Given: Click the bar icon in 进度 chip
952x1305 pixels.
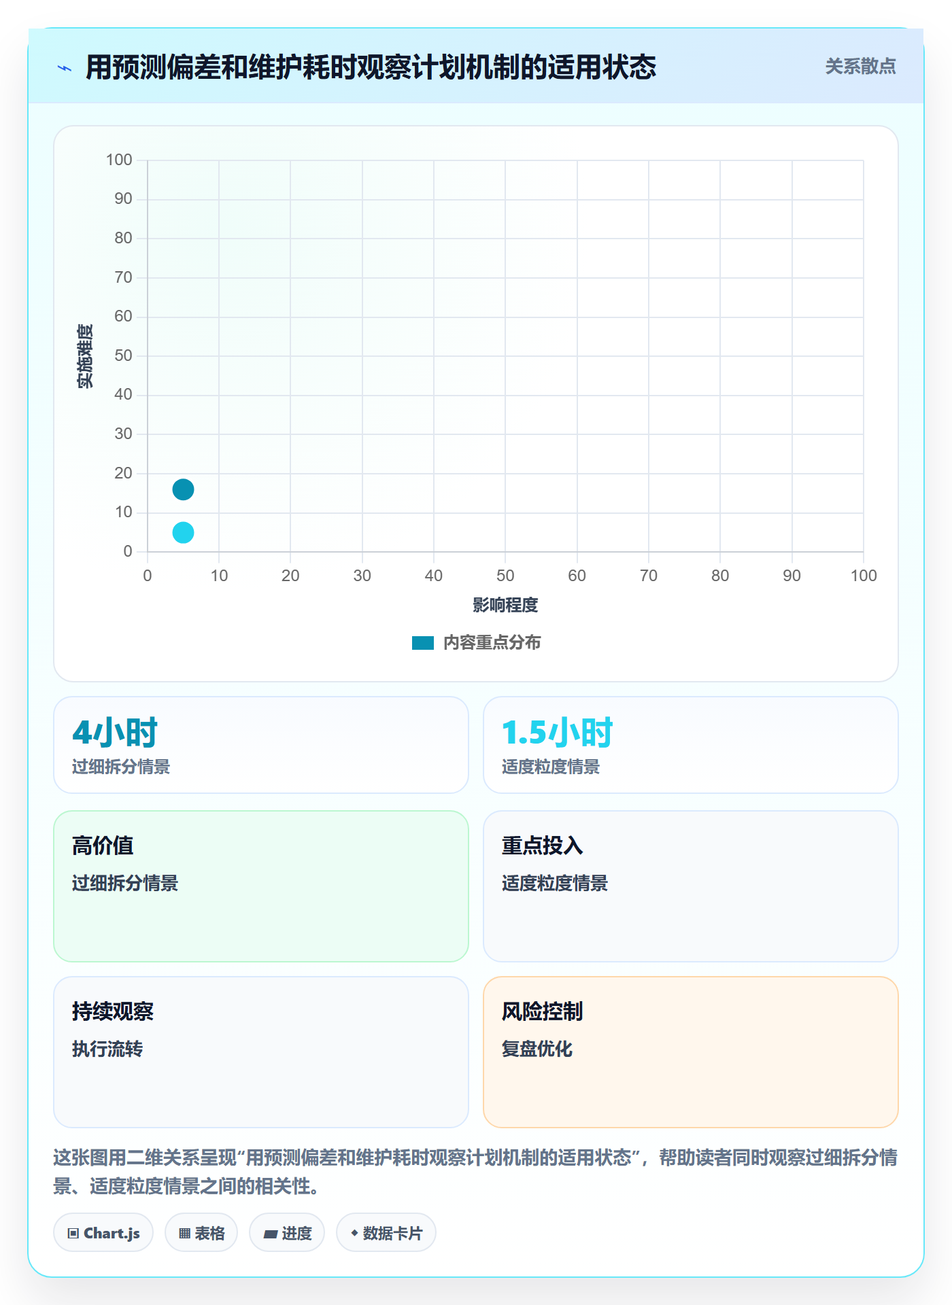Looking at the screenshot, I should [271, 1234].
